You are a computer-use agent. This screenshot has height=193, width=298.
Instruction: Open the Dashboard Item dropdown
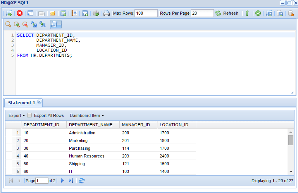87,115
